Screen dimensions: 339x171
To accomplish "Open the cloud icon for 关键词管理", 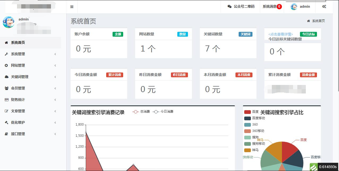I will [7, 77].
